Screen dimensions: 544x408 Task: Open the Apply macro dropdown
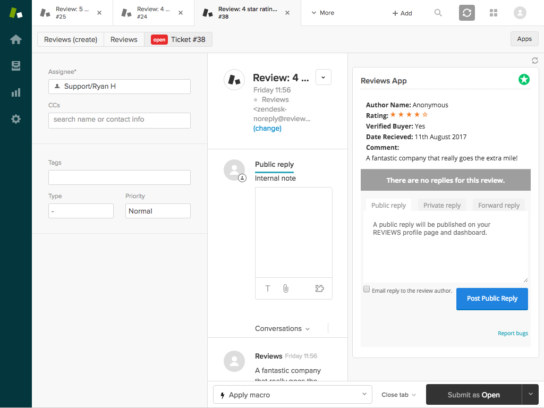point(292,394)
